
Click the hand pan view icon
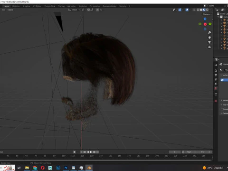tap(209, 38)
